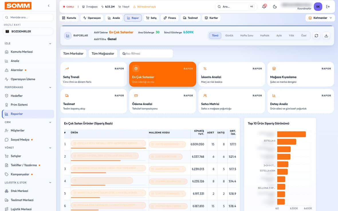Switch to the Finans tab

click(x=170, y=18)
